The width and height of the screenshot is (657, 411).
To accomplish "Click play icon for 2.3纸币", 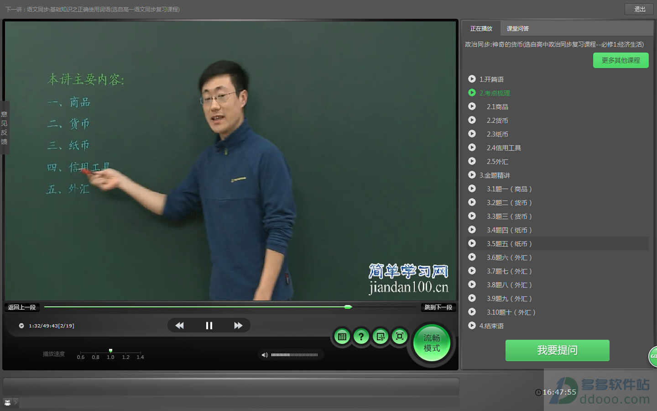I will tap(472, 134).
